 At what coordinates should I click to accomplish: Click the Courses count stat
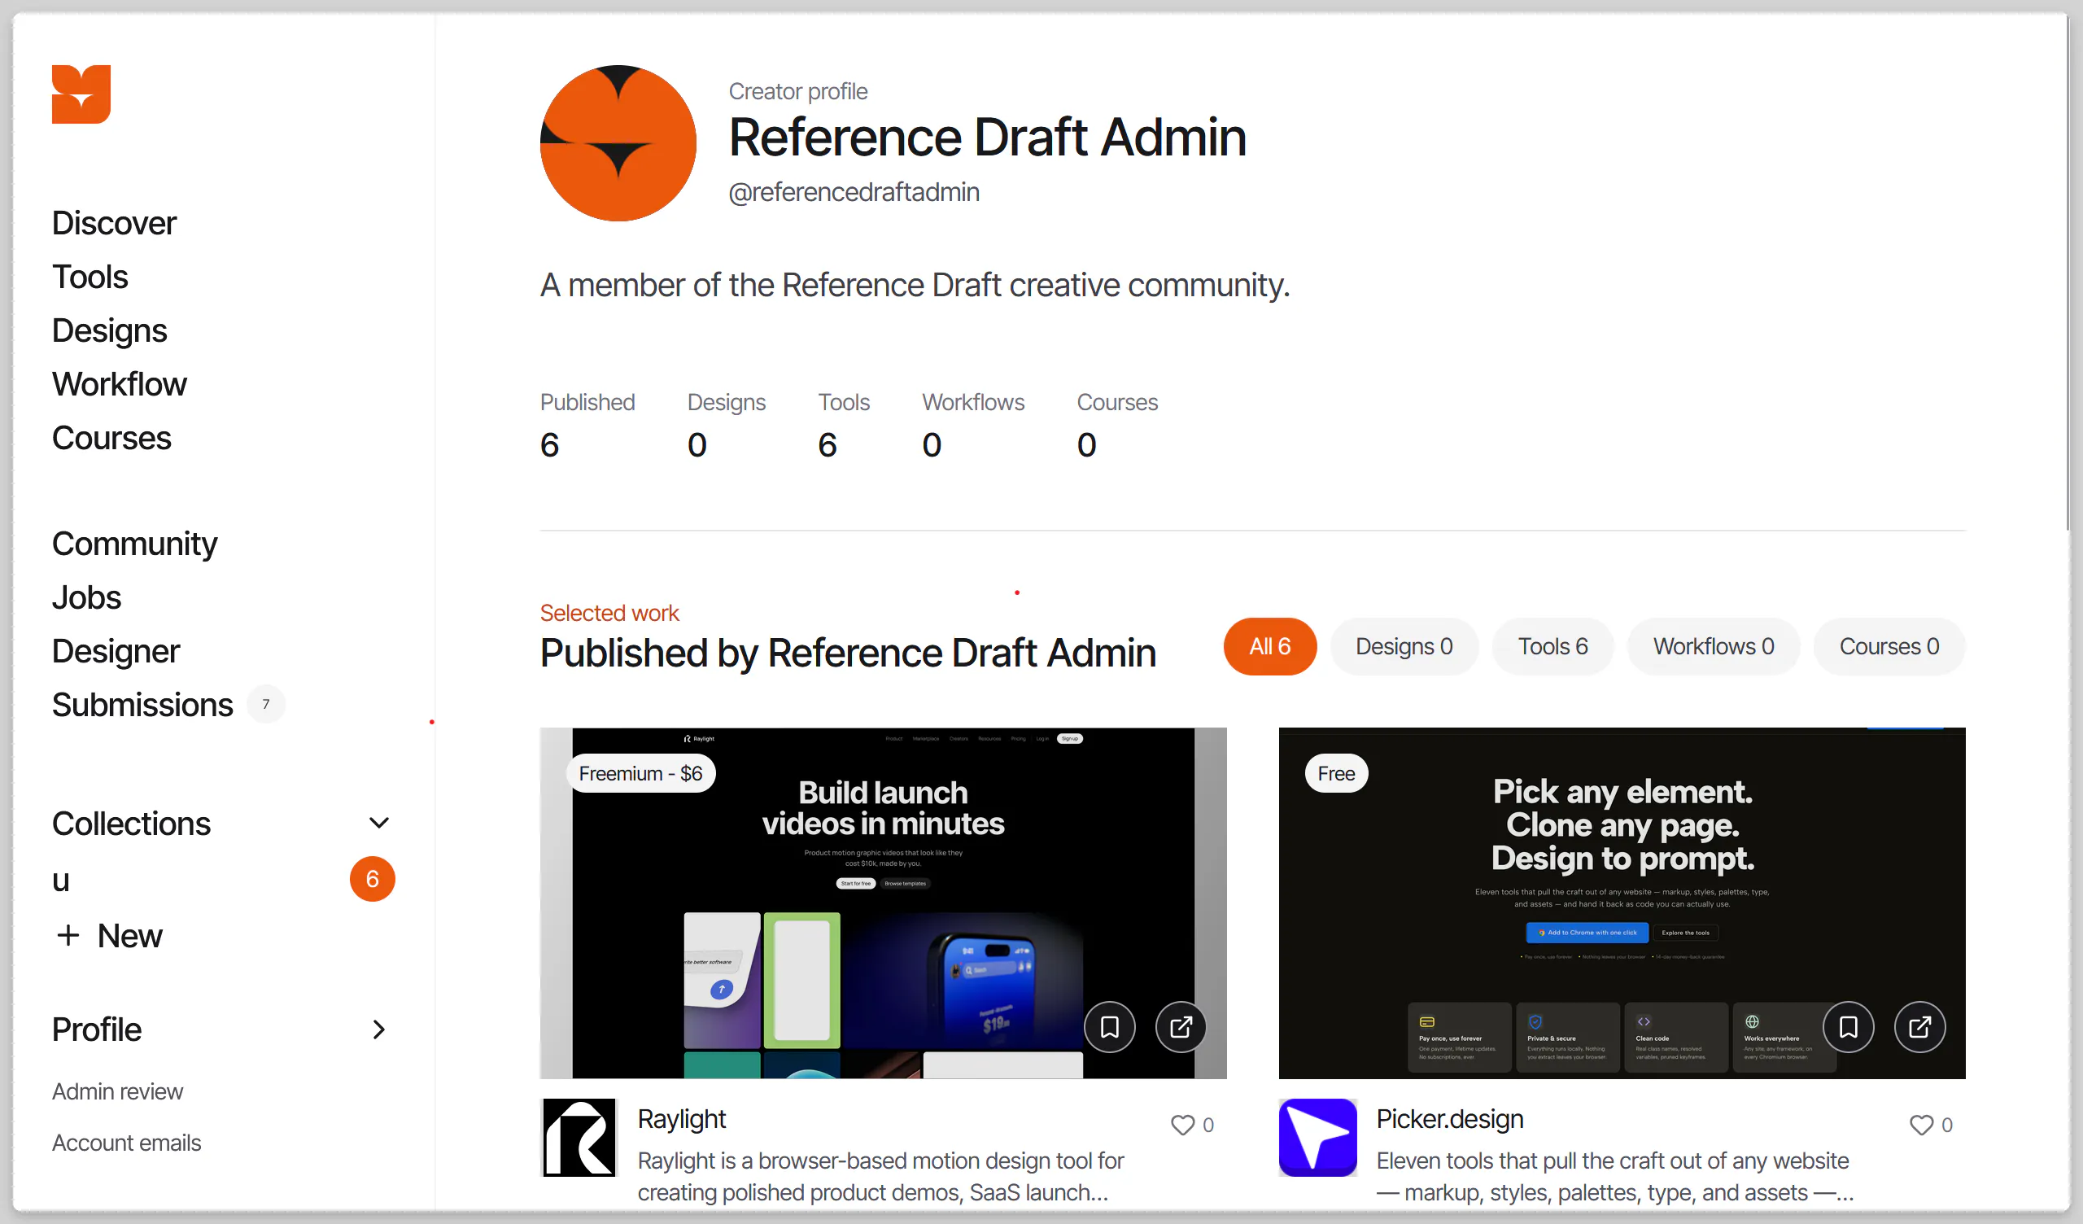click(x=1116, y=425)
